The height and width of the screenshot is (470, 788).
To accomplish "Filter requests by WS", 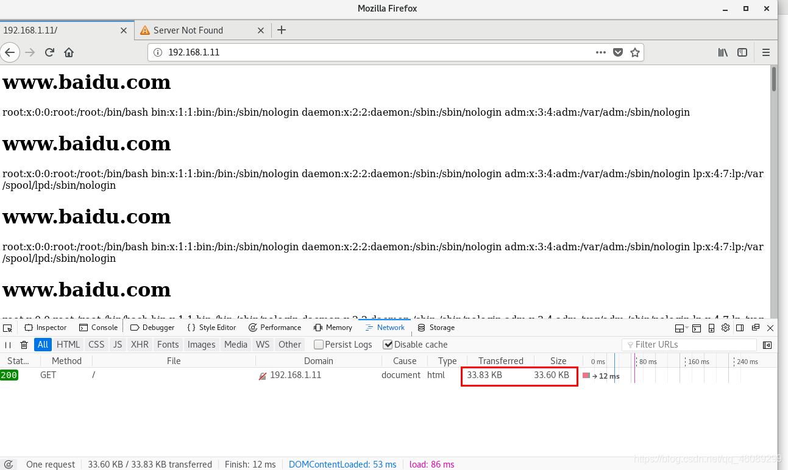I will point(263,345).
